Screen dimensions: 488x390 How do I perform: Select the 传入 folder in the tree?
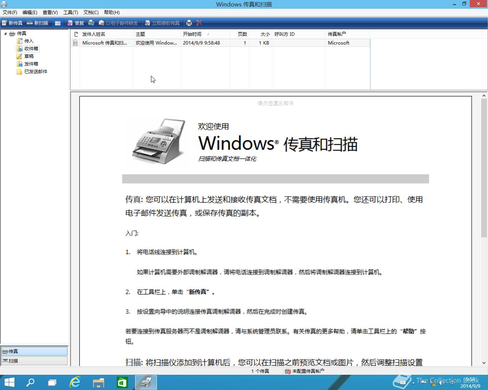[29, 41]
